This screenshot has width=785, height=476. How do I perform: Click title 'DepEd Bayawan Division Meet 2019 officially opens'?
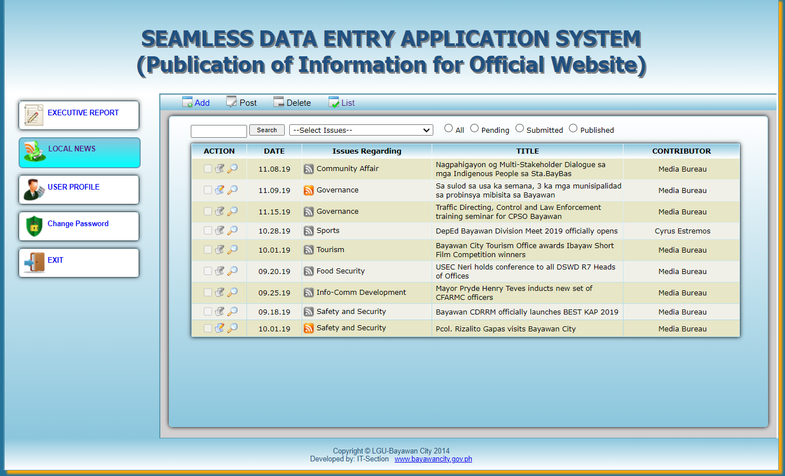pos(527,231)
